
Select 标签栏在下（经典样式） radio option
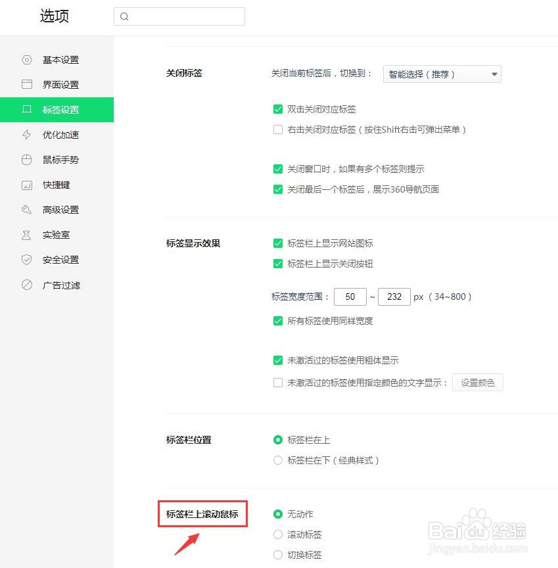(278, 460)
